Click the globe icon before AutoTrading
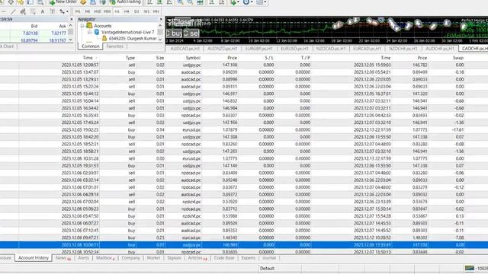This screenshot has height=274, width=488. click(103, 2)
